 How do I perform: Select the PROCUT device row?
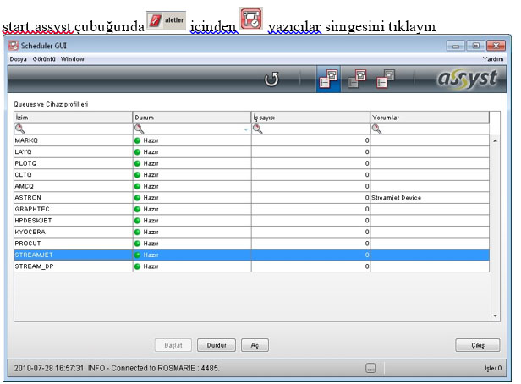[x=251, y=244]
